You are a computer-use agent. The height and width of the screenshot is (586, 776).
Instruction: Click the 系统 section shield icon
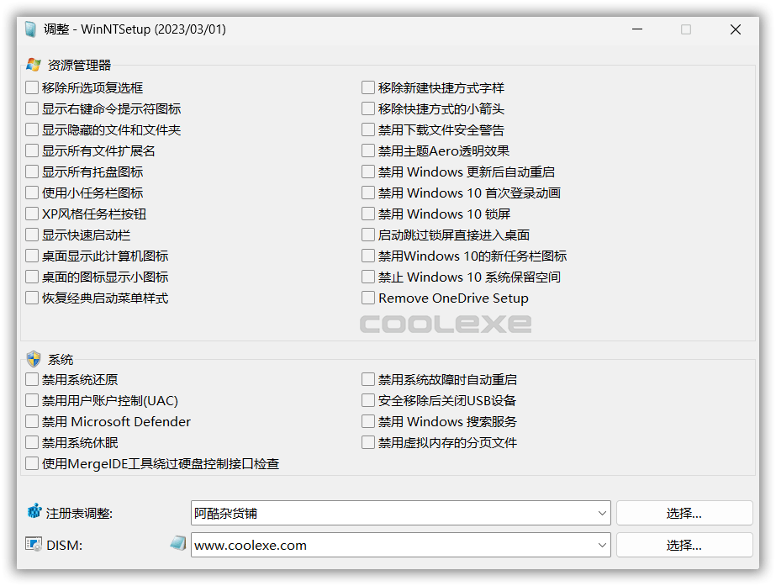point(34,358)
